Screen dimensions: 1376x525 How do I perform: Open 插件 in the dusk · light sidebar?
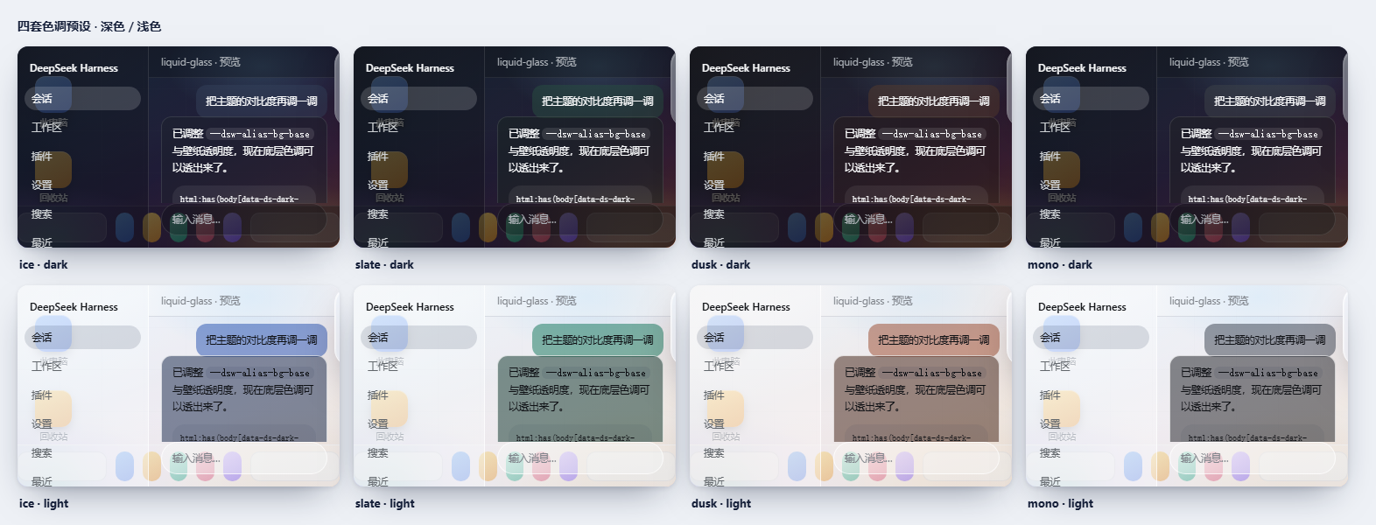point(714,395)
